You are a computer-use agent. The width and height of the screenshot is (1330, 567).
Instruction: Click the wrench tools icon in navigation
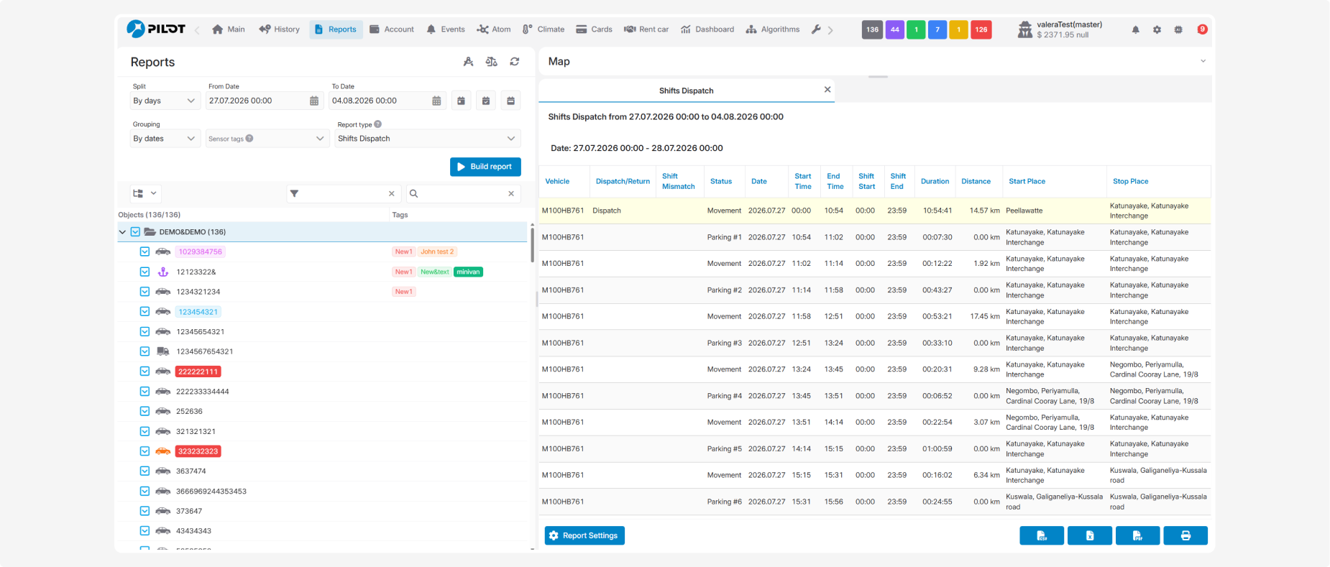[x=816, y=29]
